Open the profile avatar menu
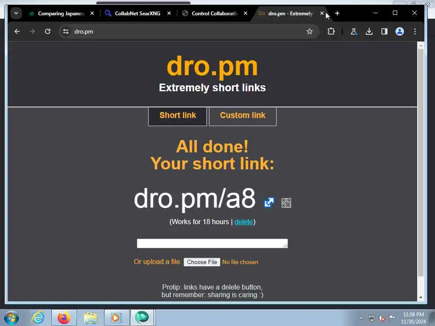The width and height of the screenshot is (435, 326). (x=399, y=31)
